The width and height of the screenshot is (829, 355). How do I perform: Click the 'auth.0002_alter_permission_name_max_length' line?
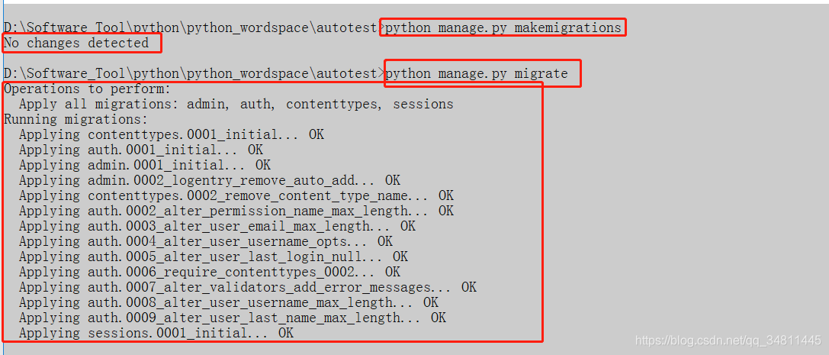tap(236, 211)
